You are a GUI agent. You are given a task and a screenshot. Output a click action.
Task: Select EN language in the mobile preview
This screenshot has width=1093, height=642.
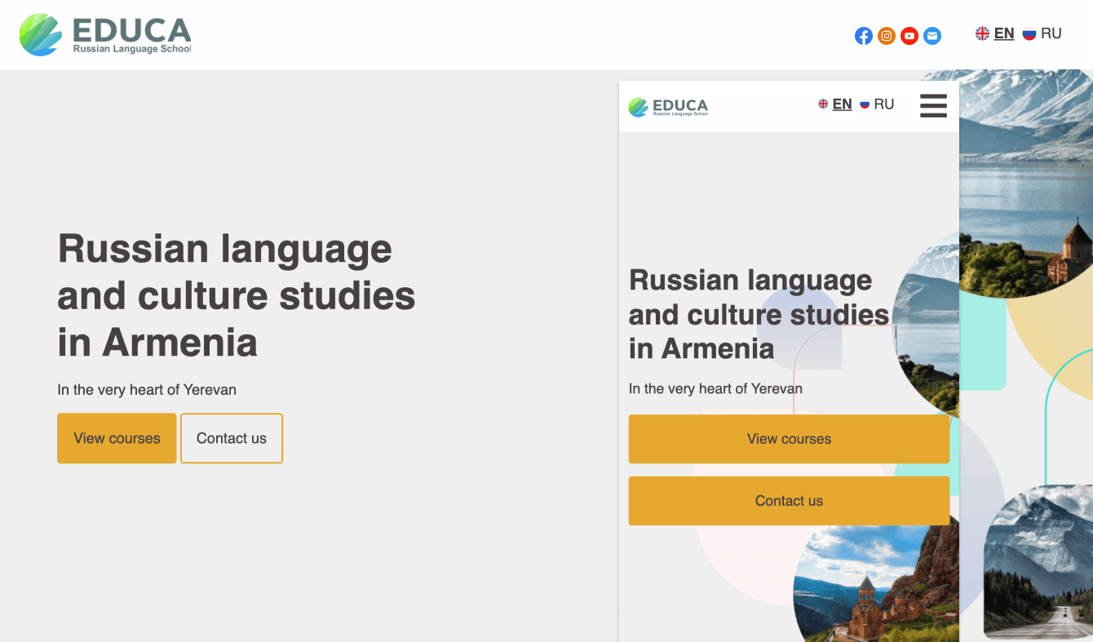pyautogui.click(x=842, y=104)
